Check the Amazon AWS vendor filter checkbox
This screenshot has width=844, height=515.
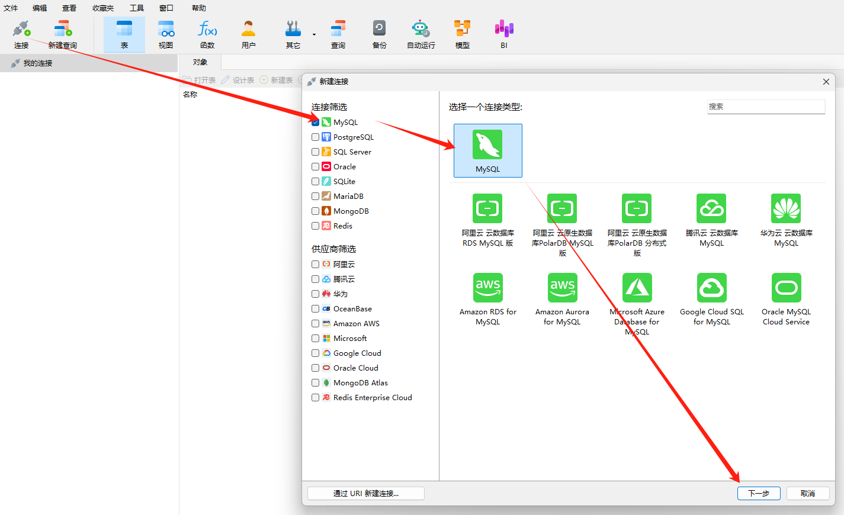click(x=316, y=324)
